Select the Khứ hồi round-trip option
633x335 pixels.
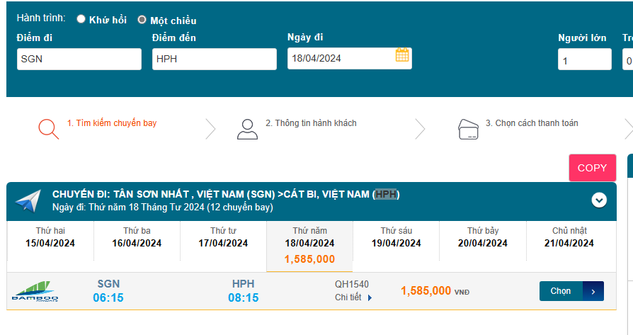[81, 19]
